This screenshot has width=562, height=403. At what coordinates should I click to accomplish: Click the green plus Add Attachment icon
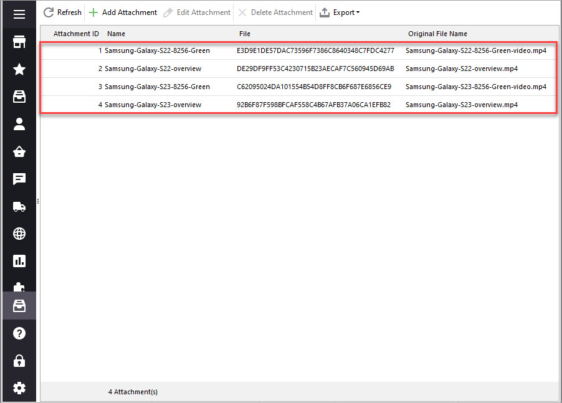tap(93, 12)
